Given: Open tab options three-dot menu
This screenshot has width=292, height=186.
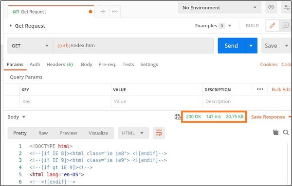Looking at the screenshot, I should pos(114,12).
